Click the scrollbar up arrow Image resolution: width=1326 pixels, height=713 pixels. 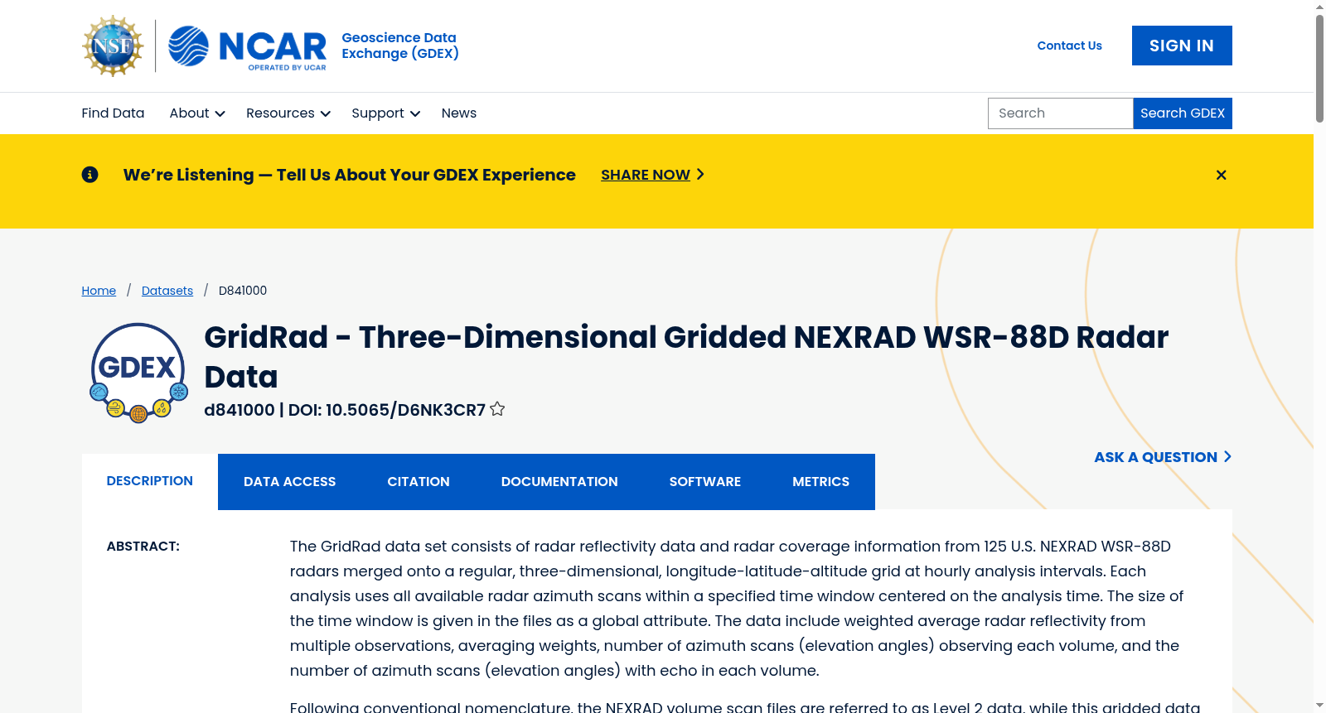point(1319,7)
